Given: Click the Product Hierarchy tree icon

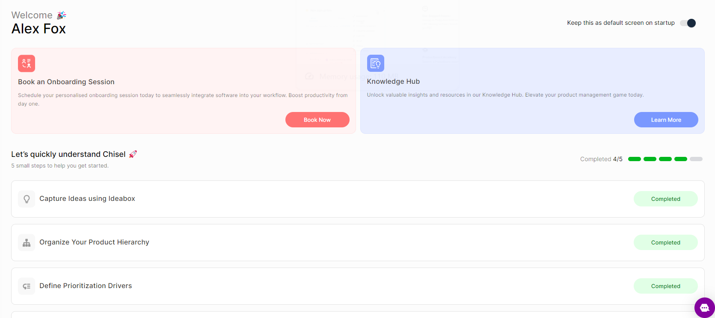Looking at the screenshot, I should (x=27, y=243).
